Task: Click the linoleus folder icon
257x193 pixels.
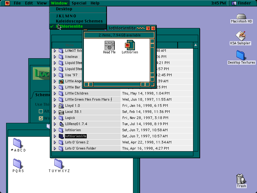Action: click(x=61, y=57)
